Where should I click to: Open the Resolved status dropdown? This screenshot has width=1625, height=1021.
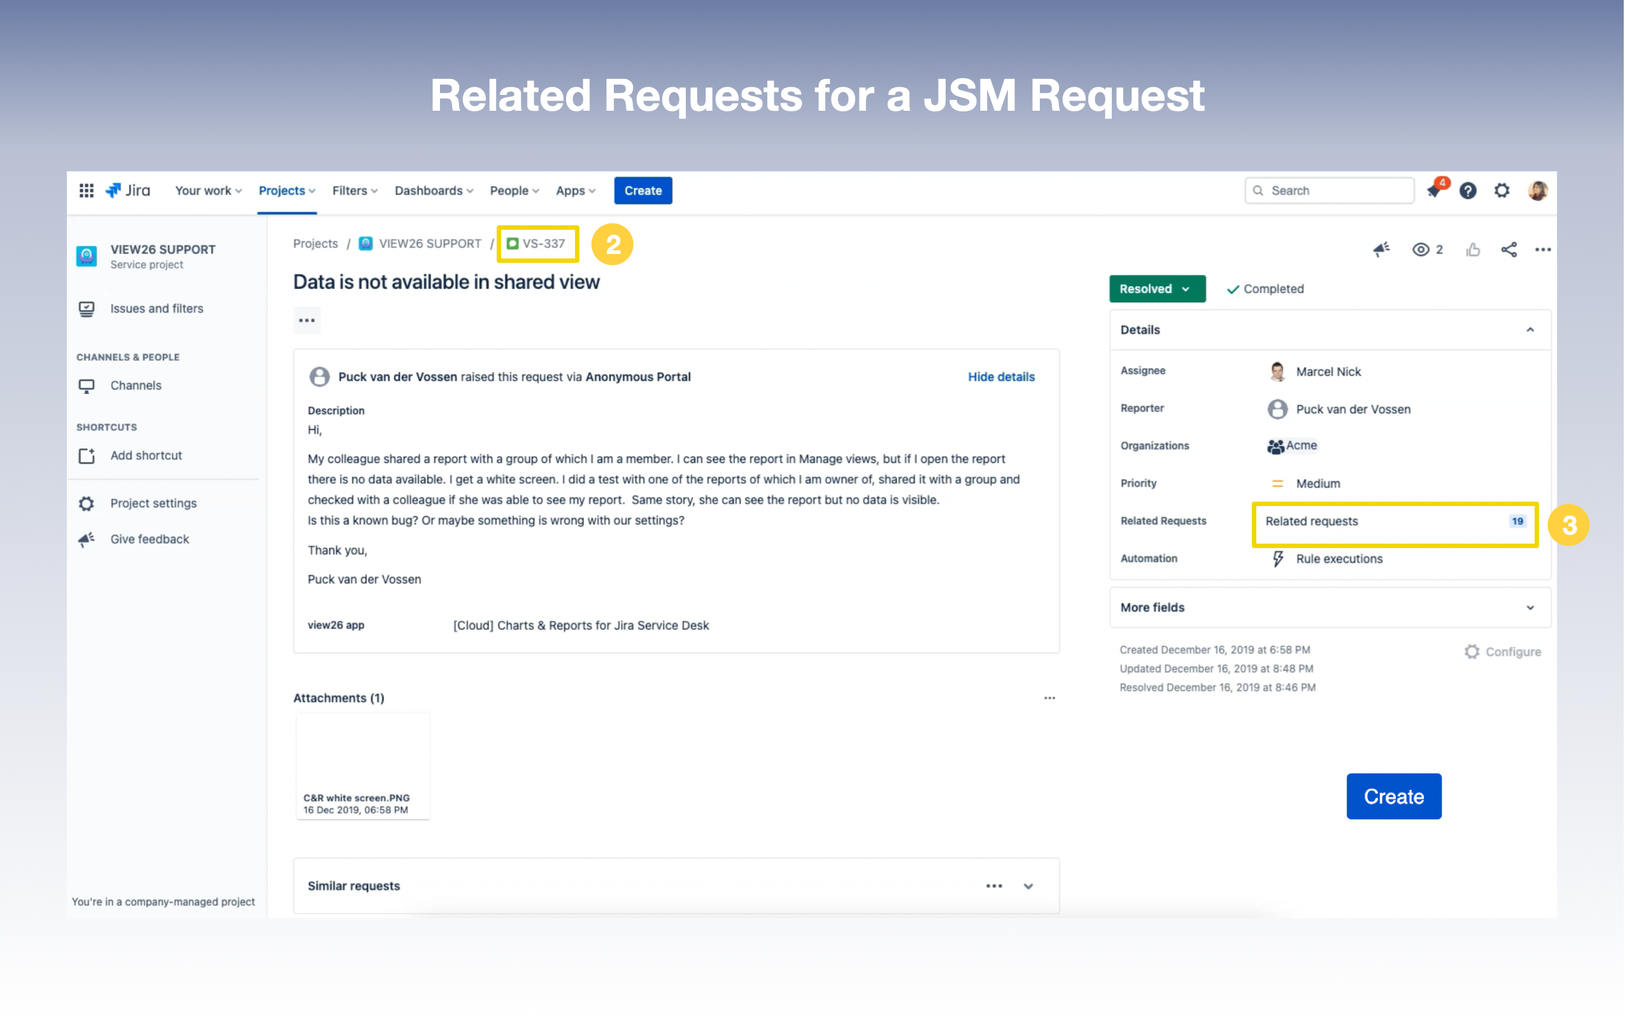(1156, 289)
